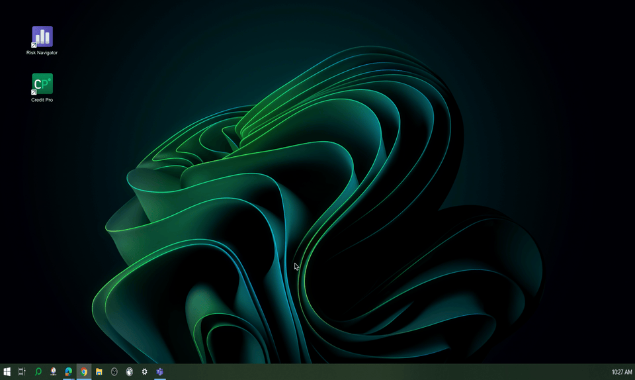Viewport: 635px width, 380px height.
Task: Open Microsoft Teams from the taskbar
Action: click(159, 371)
